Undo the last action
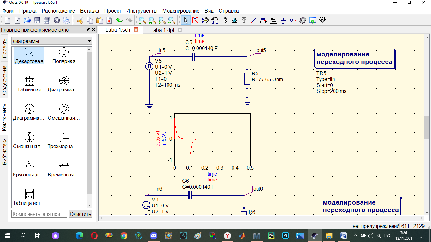The image size is (431, 242). (119, 20)
